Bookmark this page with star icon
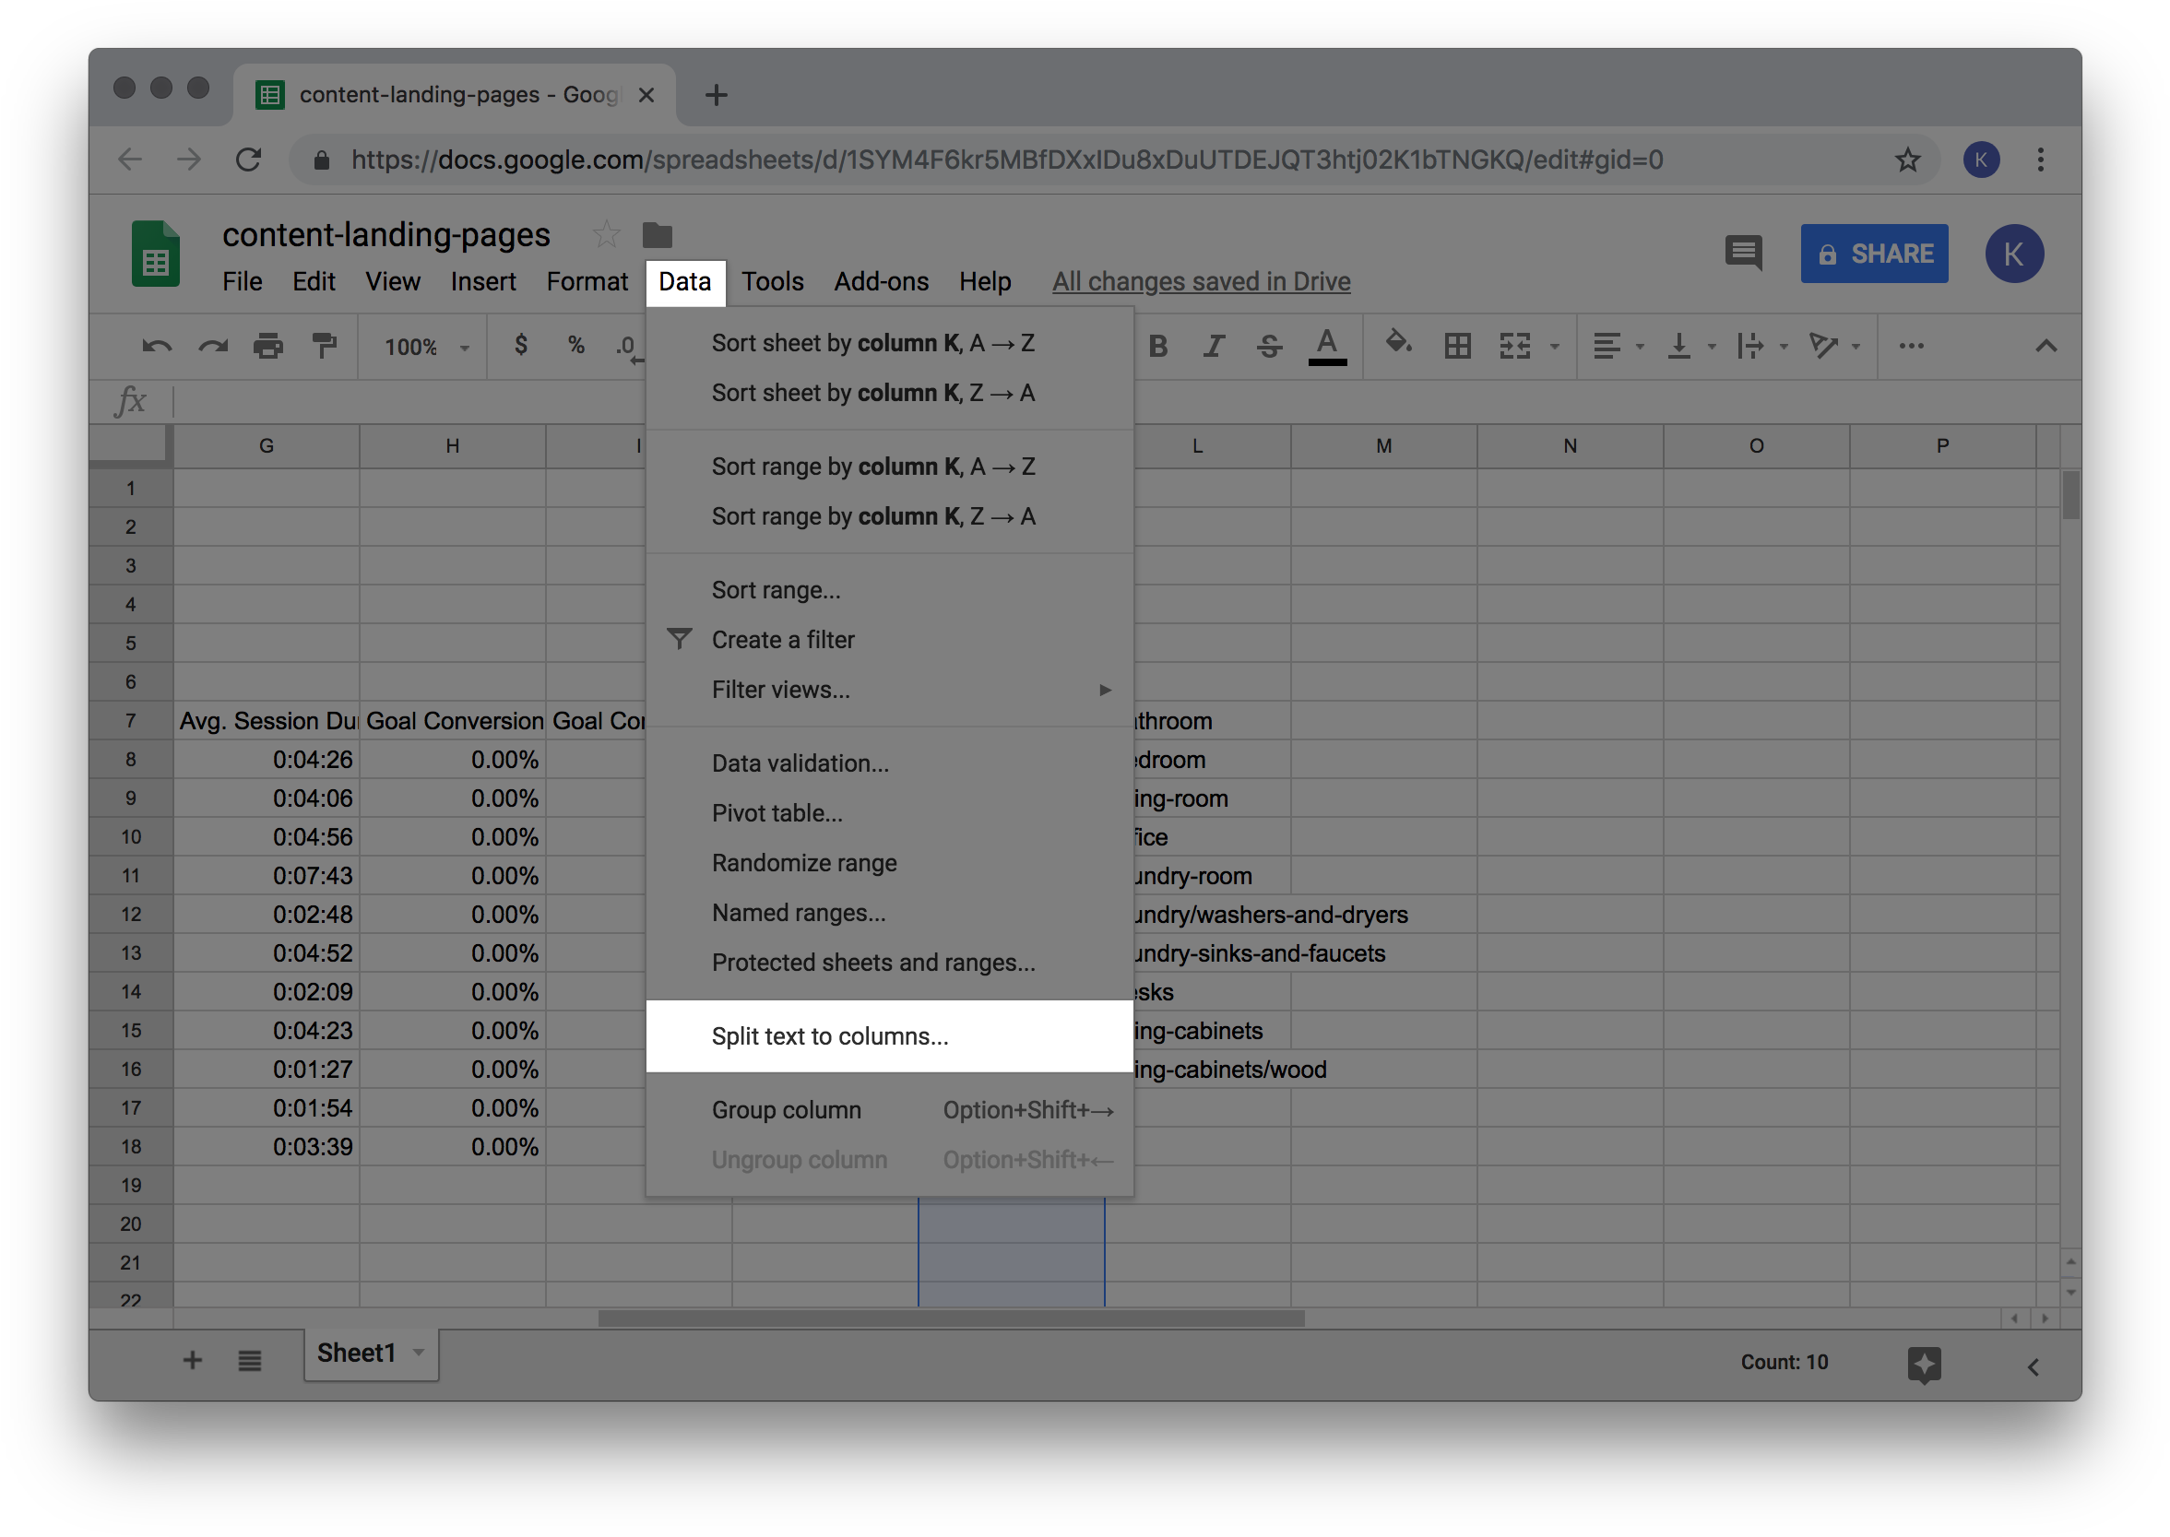Viewport: 2170px width, 1537px height. pos(1908,160)
